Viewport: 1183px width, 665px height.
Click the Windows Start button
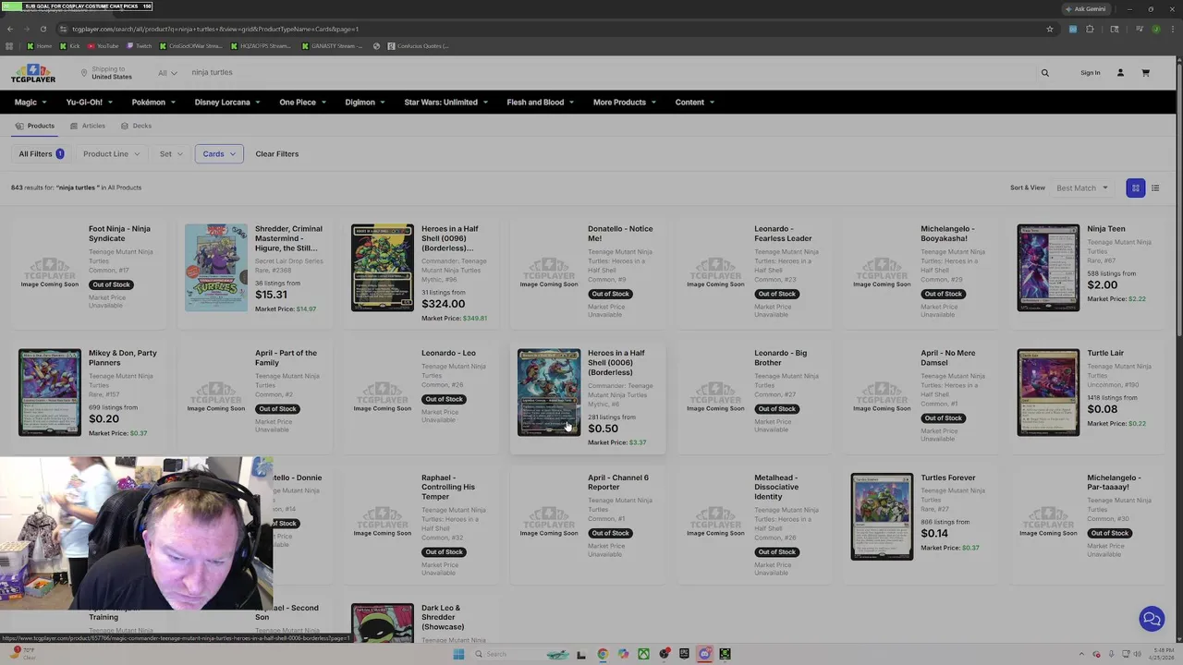tap(458, 654)
